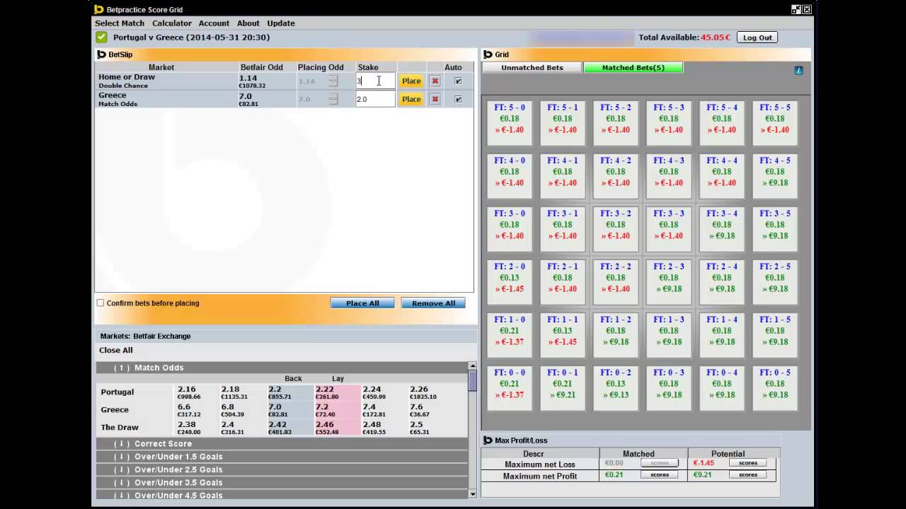Click the BetSlip panel header icon
This screenshot has height=509, width=906.
[102, 54]
